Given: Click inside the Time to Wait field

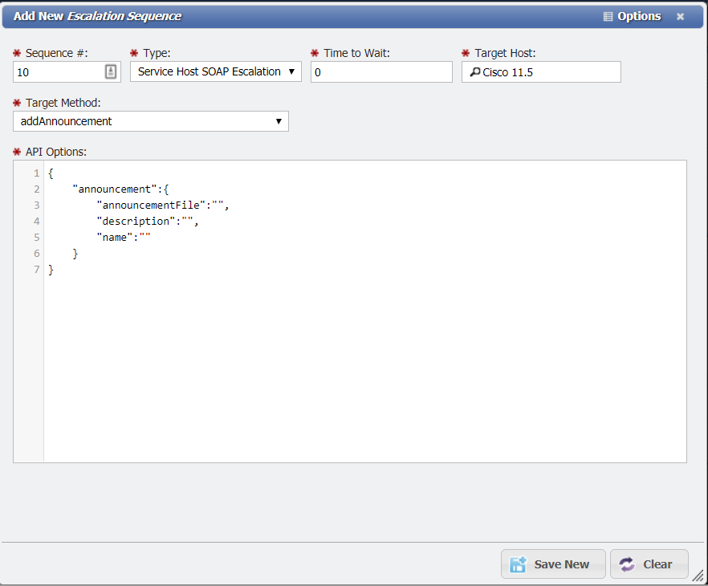Looking at the screenshot, I should pyautogui.click(x=380, y=71).
